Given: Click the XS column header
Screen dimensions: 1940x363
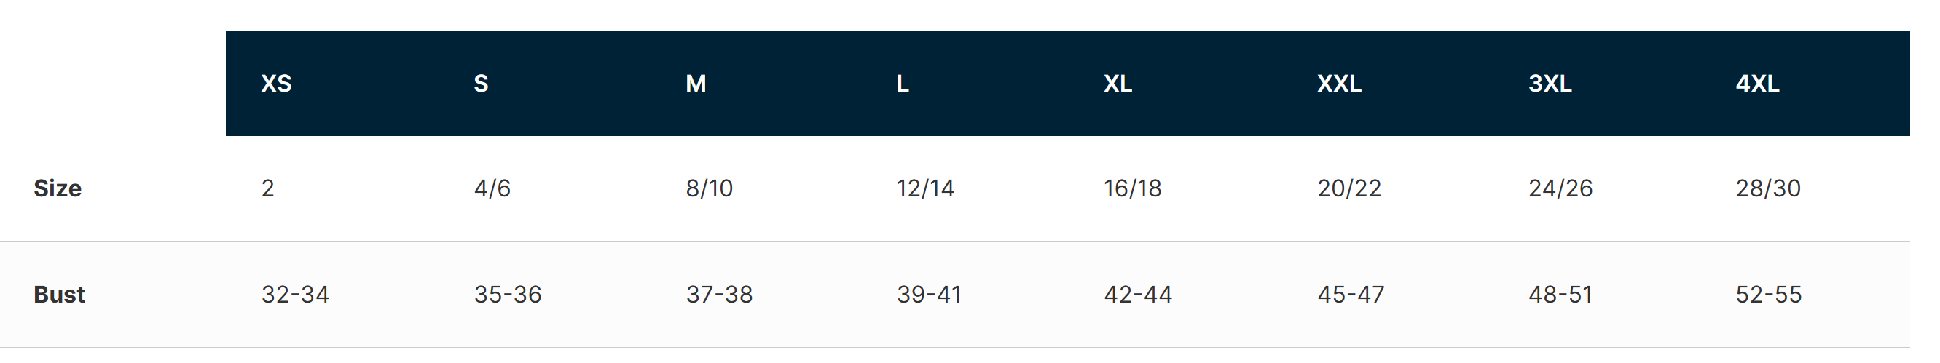Looking at the screenshot, I should click(276, 84).
